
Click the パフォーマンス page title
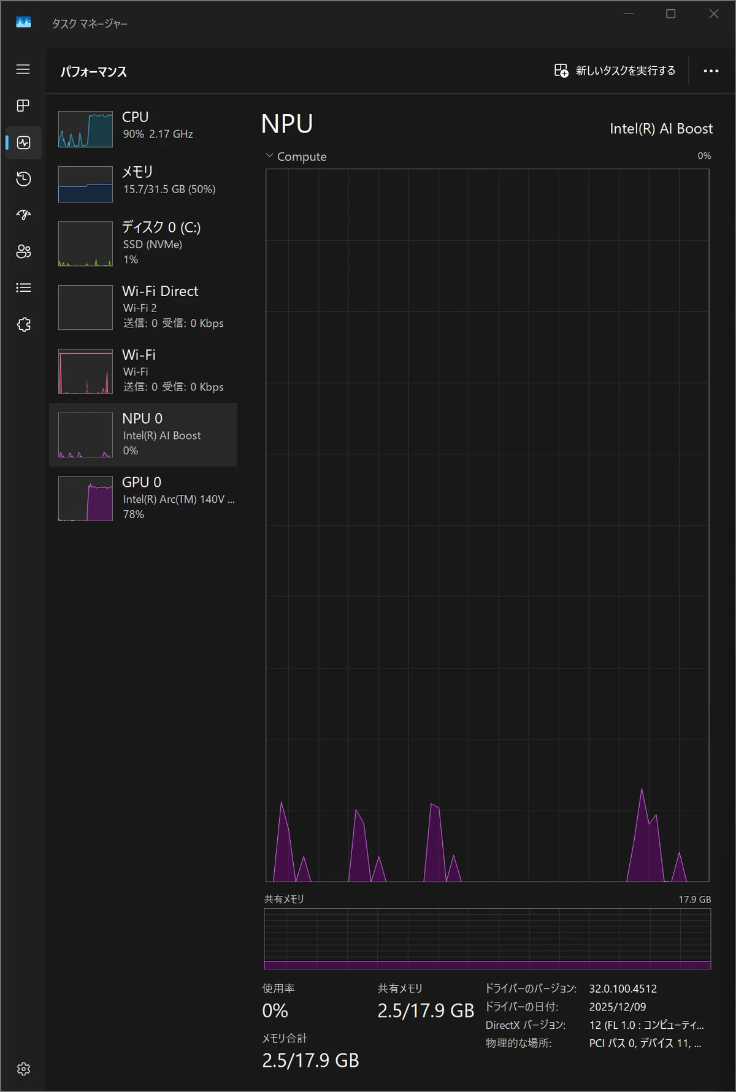click(x=93, y=72)
